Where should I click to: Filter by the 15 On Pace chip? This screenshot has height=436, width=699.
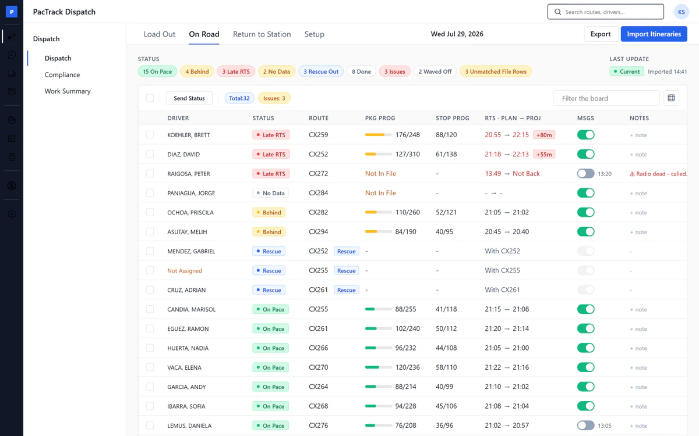click(x=157, y=72)
